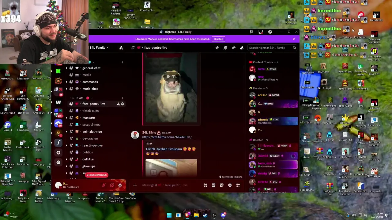Viewport: 392px width, 220px height.
Task: Open the server invite people icon
Action: click(121, 48)
